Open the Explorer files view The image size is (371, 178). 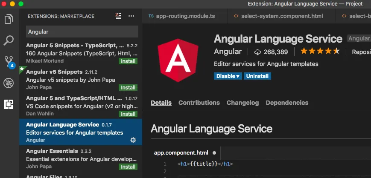(9, 19)
